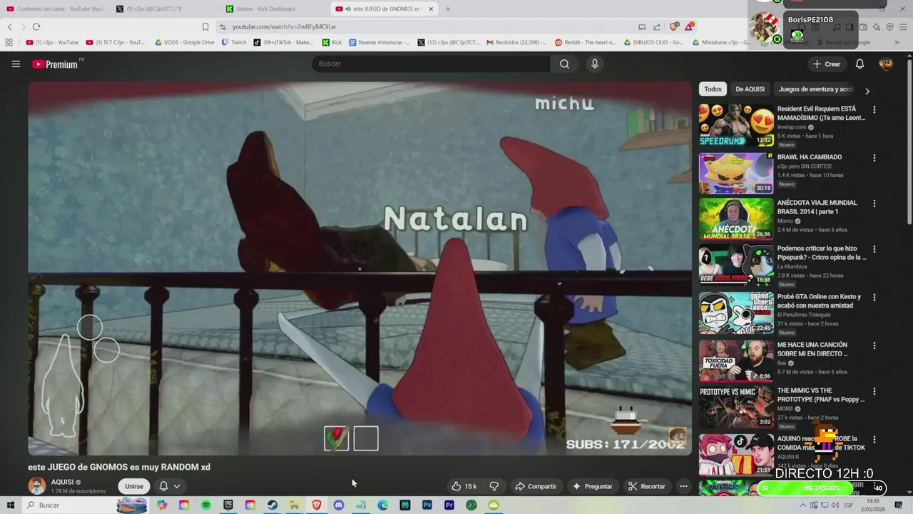Switch to the c3jo (@C3joTCT) / X tab
The width and height of the screenshot is (913, 514).
164,9
